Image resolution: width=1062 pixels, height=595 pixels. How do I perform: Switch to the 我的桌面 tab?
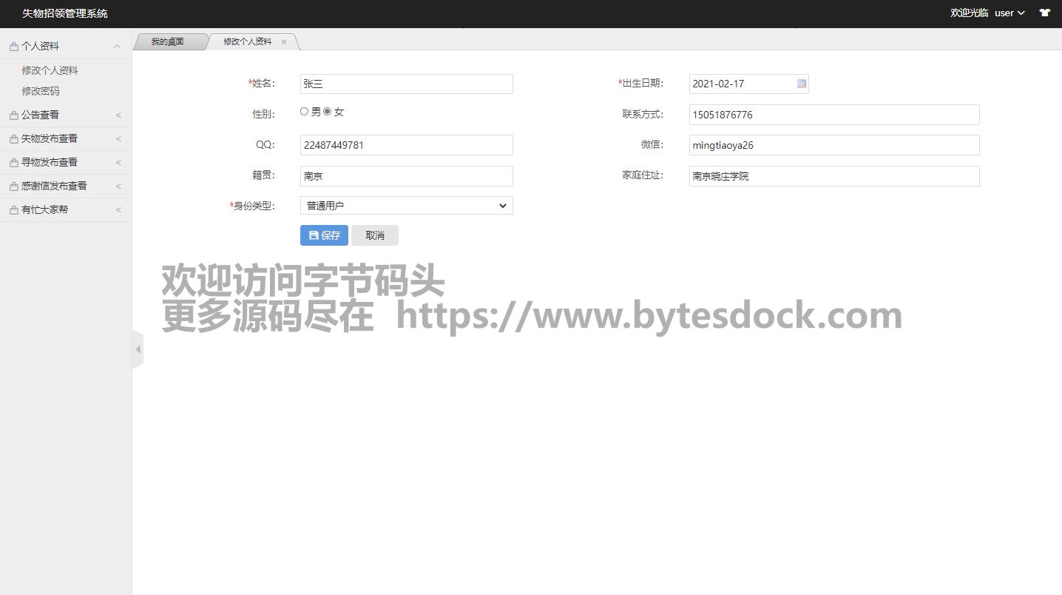(x=168, y=41)
